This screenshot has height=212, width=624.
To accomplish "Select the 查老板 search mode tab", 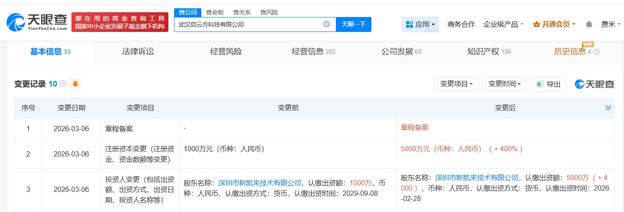I will coord(215,12).
